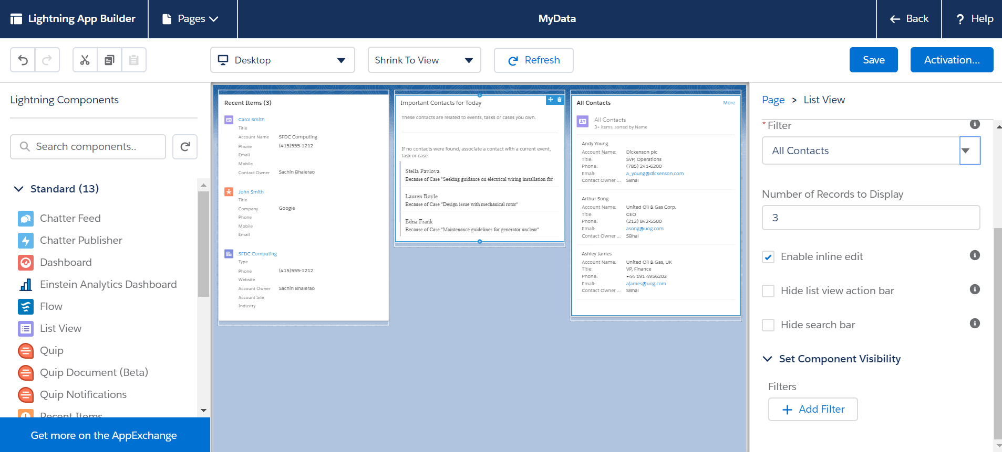Click components list scroll down arrow
Image resolution: width=1002 pixels, height=452 pixels.
point(203,411)
